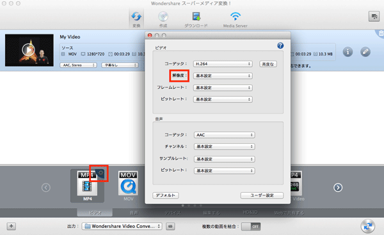This screenshot has width=384, height=235.
Task: Edit the video with pencil icon
Action: click(x=365, y=52)
